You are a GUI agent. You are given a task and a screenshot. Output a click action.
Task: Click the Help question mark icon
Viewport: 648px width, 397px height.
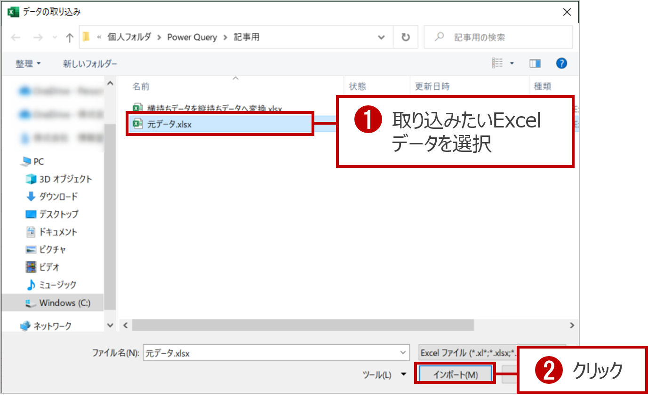click(x=561, y=63)
